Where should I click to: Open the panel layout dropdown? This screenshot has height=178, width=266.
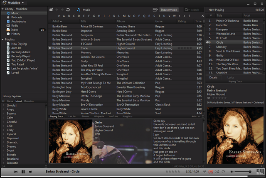point(155,10)
